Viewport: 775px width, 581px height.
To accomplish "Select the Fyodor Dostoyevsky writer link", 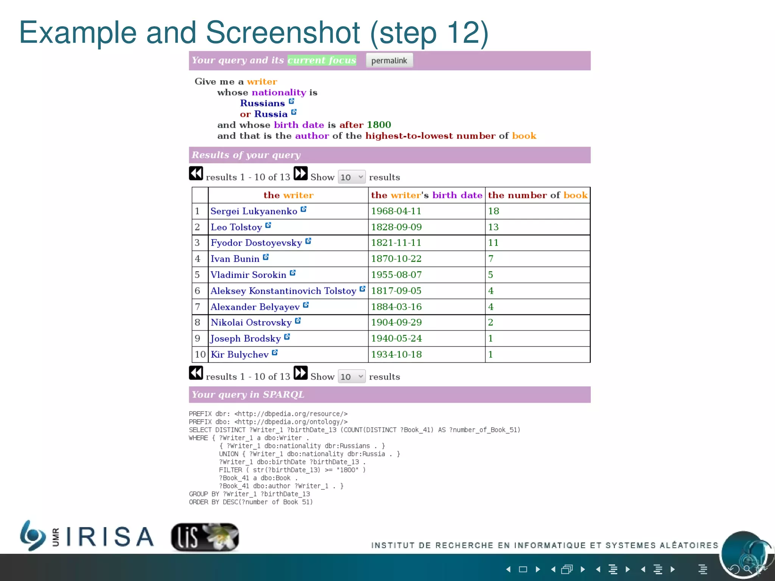I will [257, 243].
